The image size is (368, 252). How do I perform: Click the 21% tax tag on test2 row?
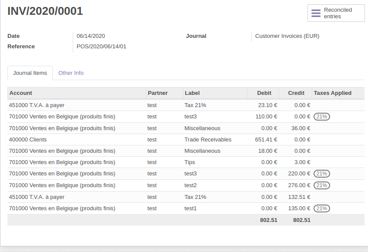tap(322, 185)
